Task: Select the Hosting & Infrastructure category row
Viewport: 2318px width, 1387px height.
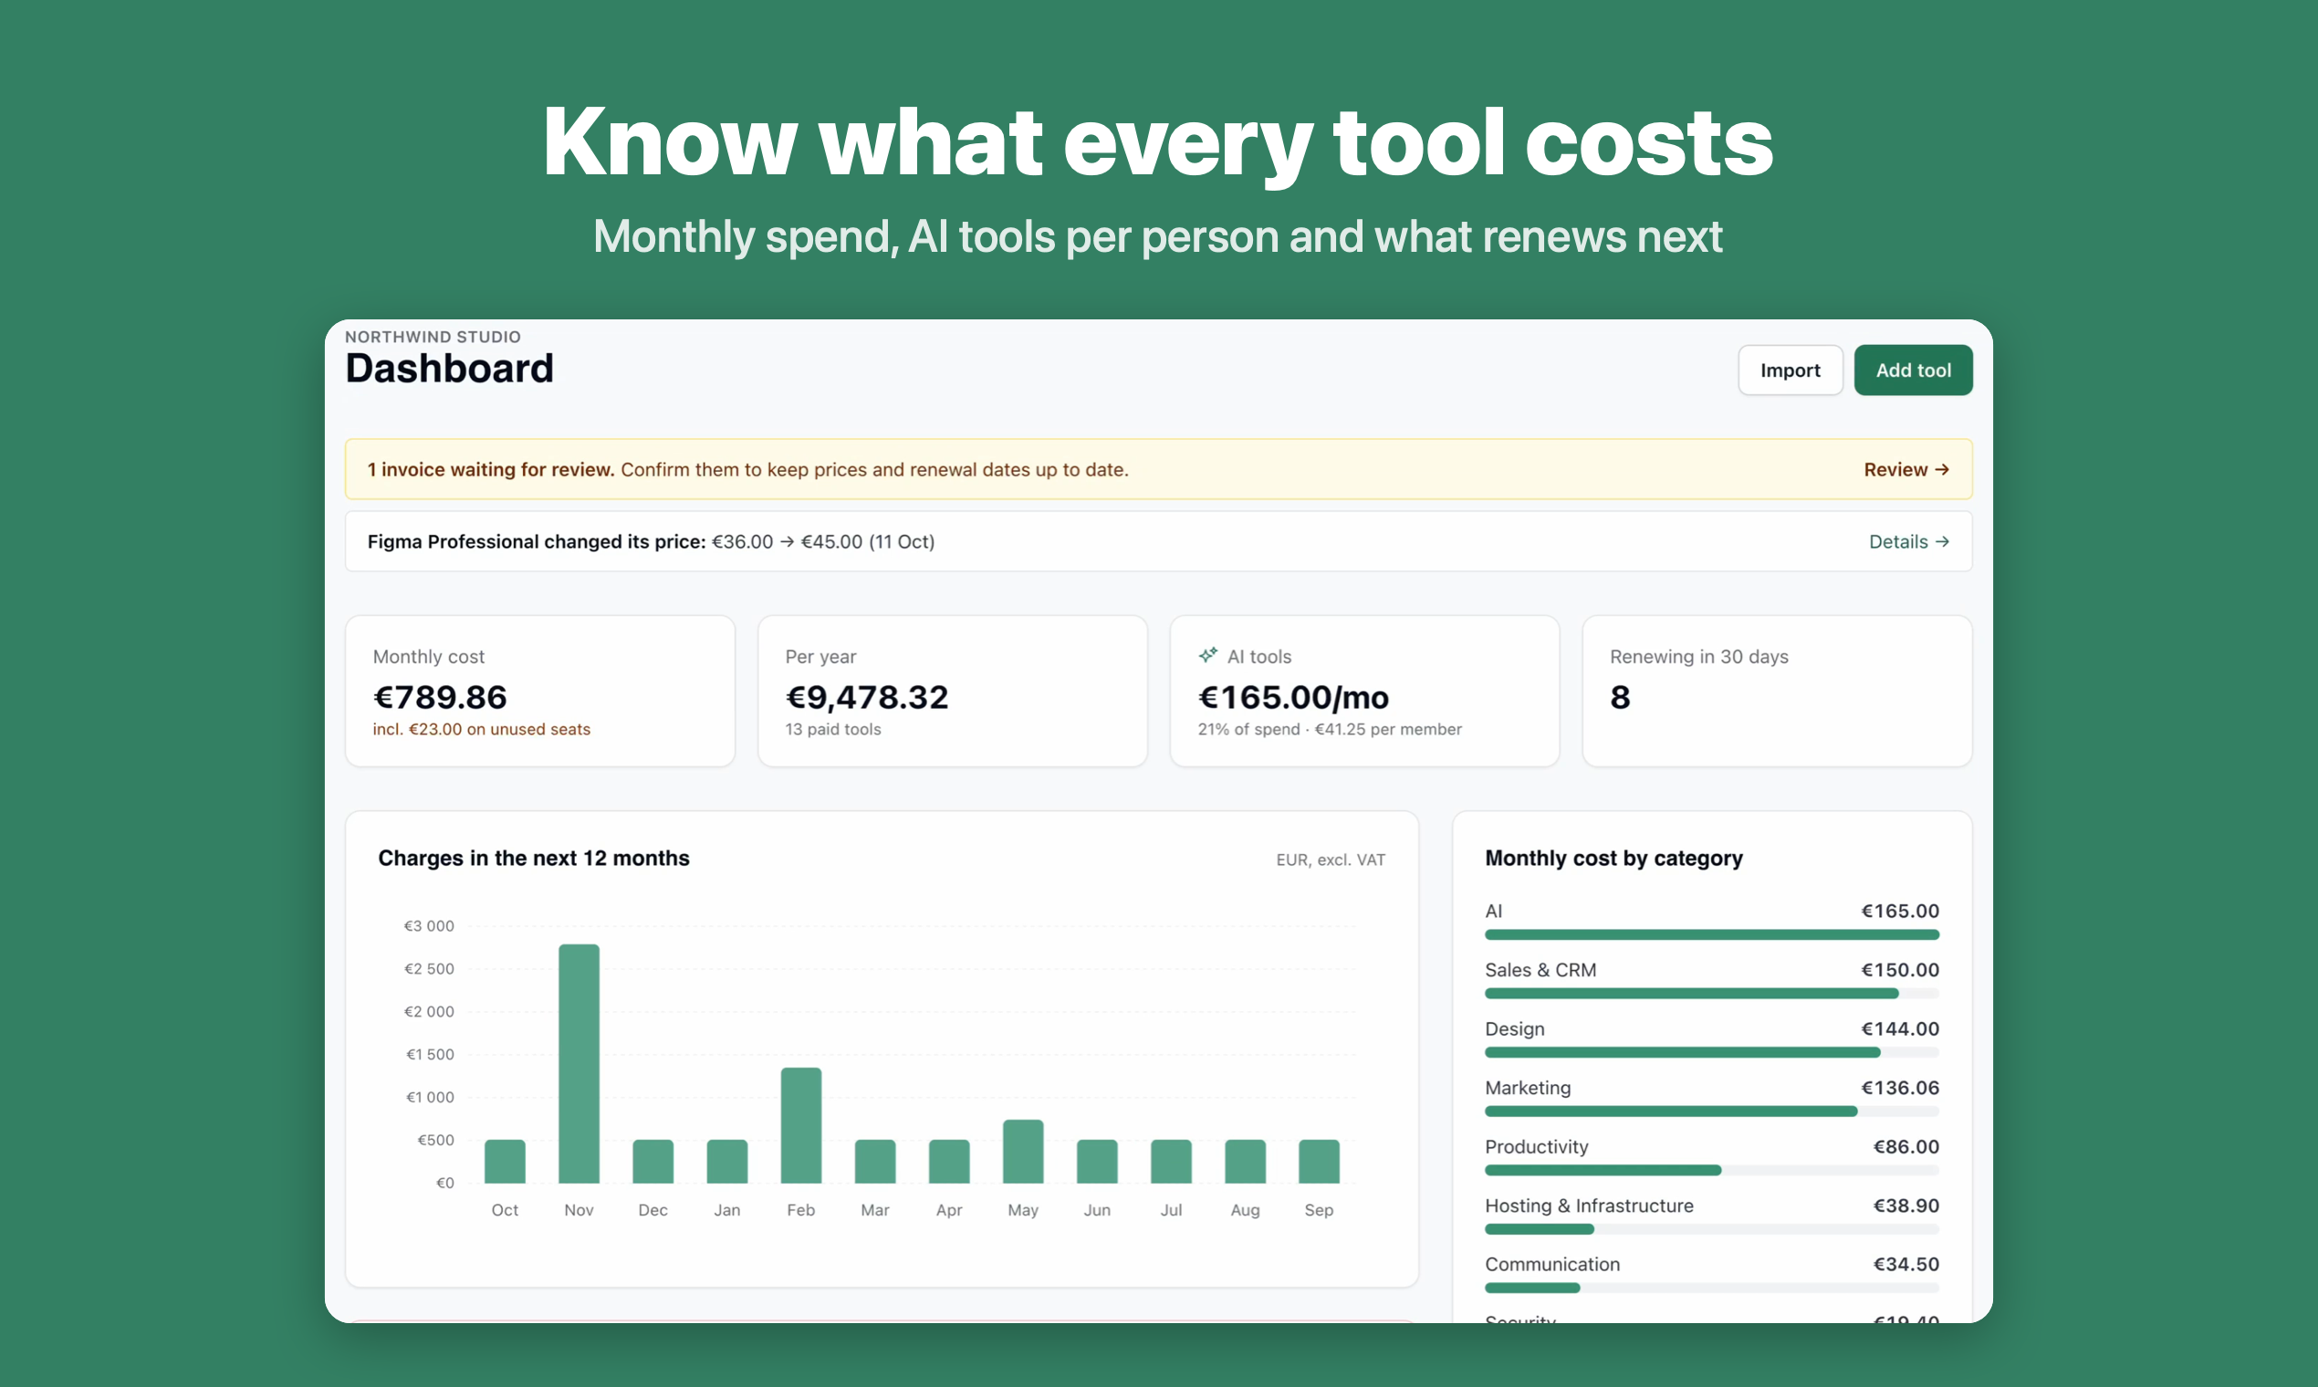Action: click(x=1711, y=1218)
